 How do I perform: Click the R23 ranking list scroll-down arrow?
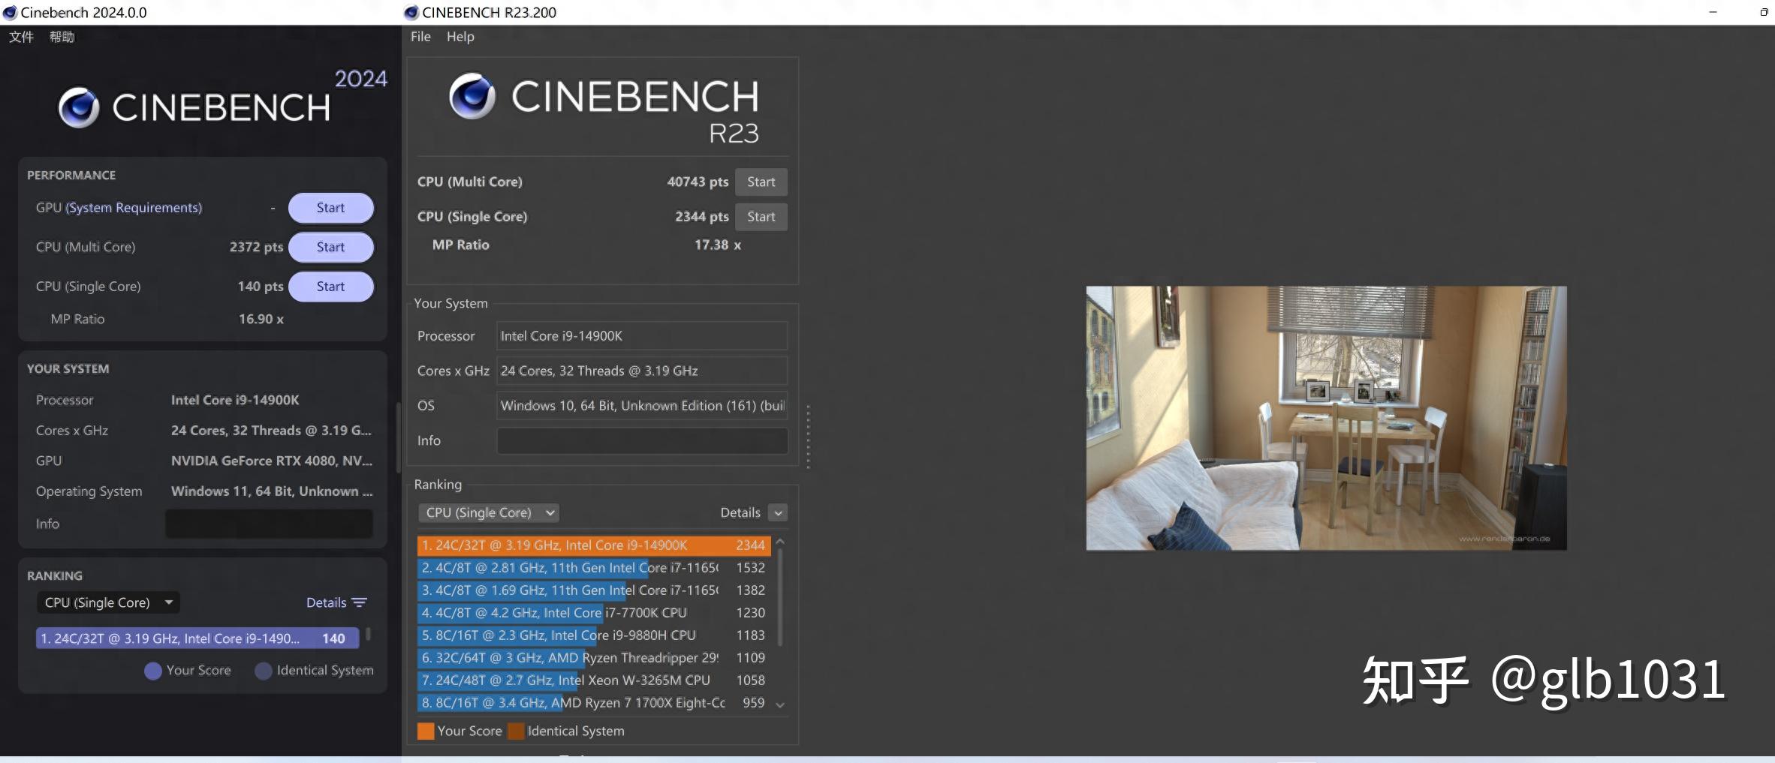[780, 704]
